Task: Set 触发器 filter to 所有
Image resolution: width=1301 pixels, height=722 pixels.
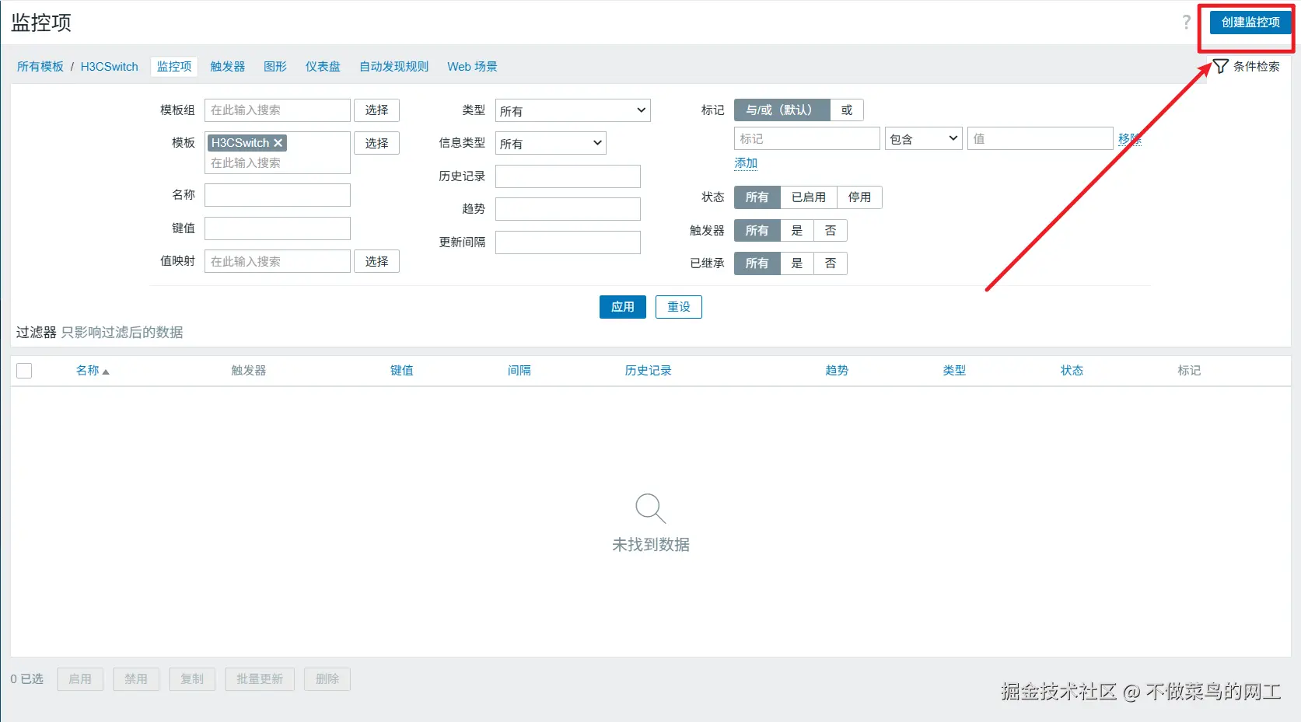Action: point(757,231)
